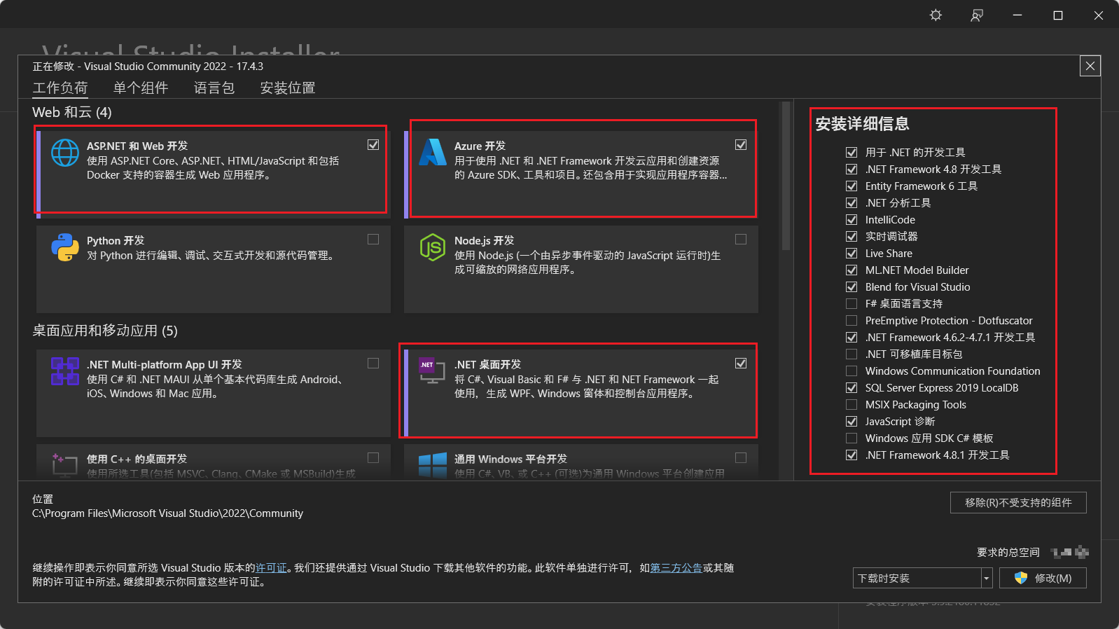Screen dimensions: 1119x629
Task: Check the 通用 Windows 平台开发 checkbox
Action: point(741,457)
